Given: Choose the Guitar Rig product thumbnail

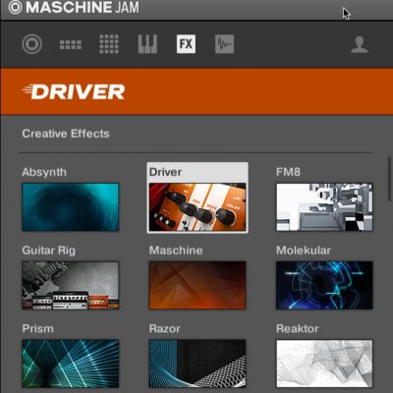Looking at the screenshot, I should [71, 285].
